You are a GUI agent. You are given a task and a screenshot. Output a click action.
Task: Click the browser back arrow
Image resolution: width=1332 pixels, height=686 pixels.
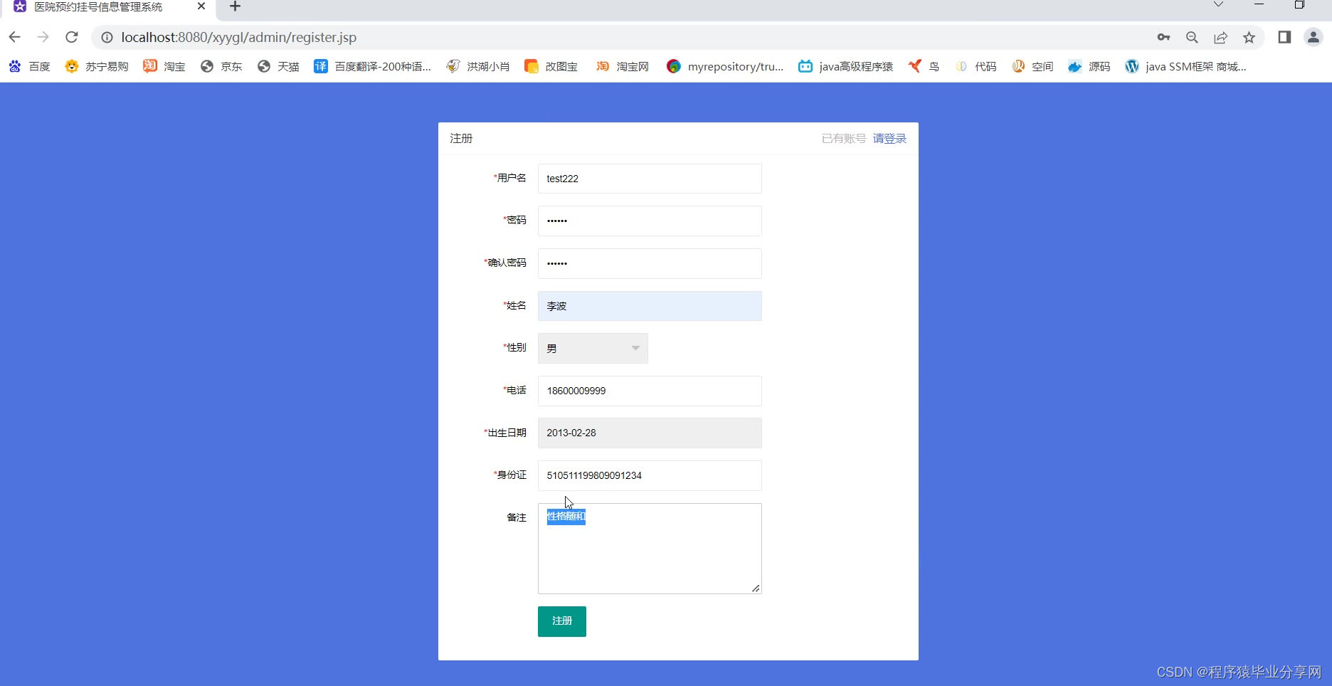[x=15, y=37]
